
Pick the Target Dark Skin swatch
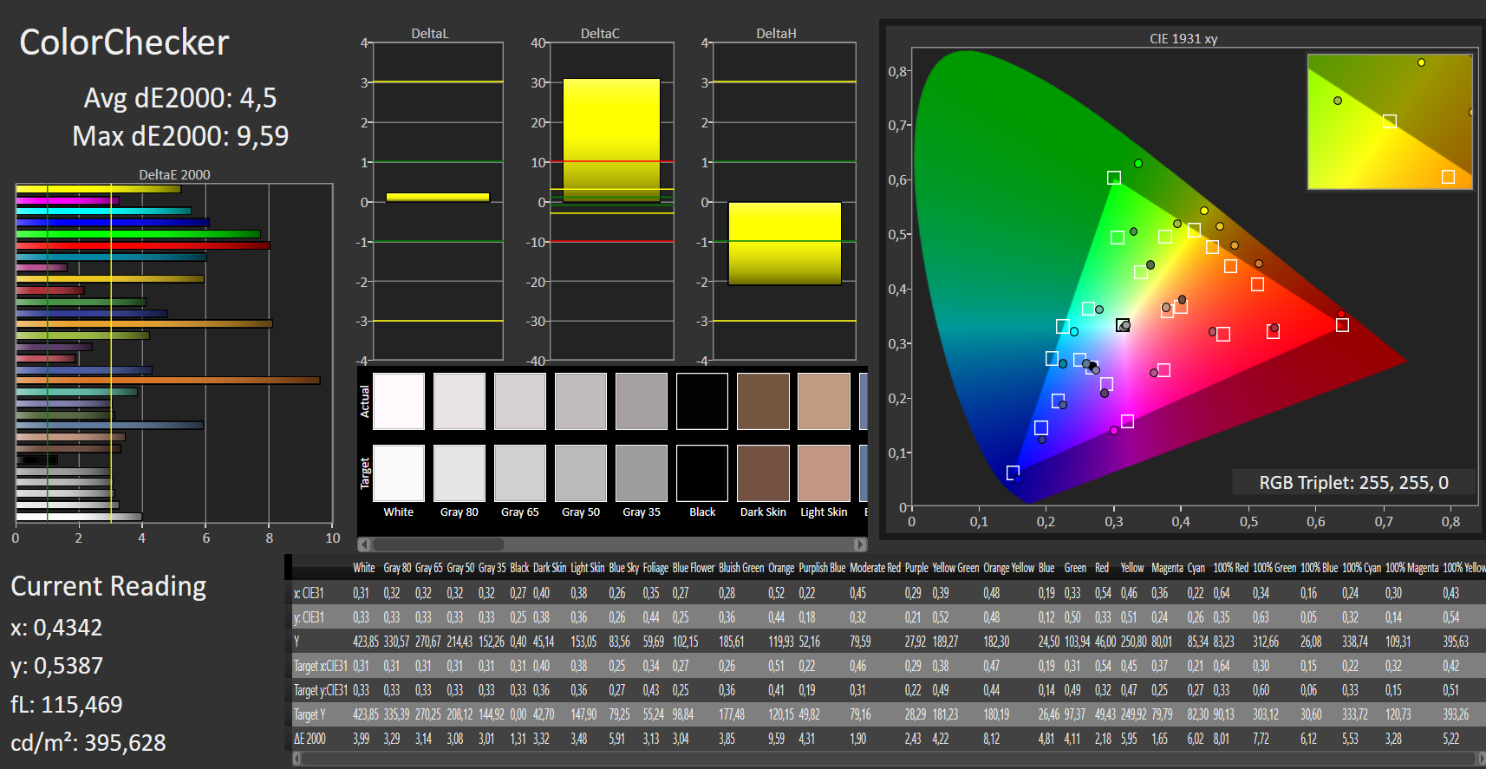click(x=763, y=473)
